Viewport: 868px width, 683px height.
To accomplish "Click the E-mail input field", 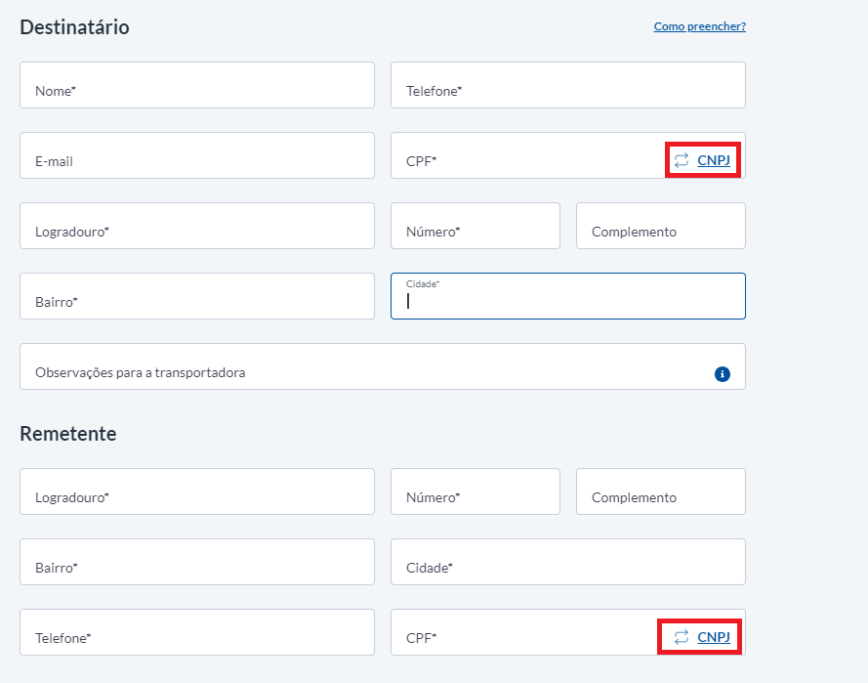I will [x=197, y=155].
